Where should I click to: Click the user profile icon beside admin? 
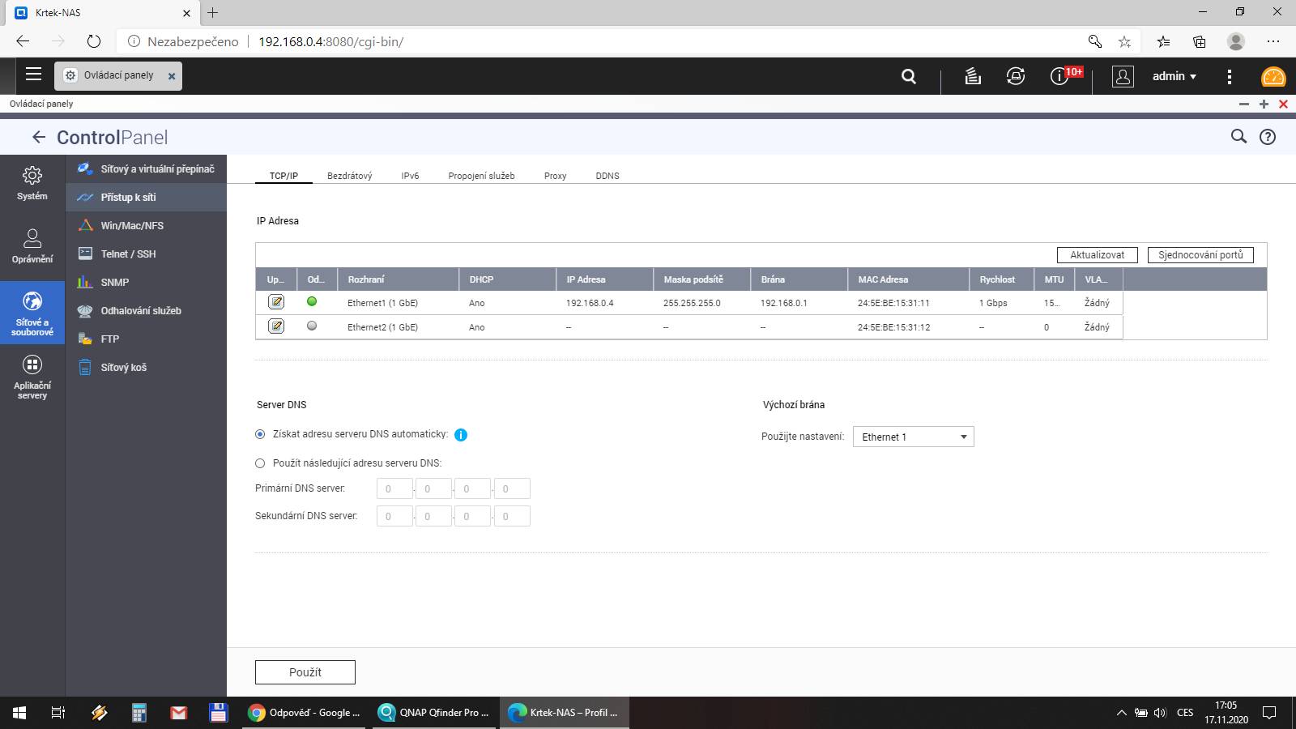click(x=1123, y=76)
